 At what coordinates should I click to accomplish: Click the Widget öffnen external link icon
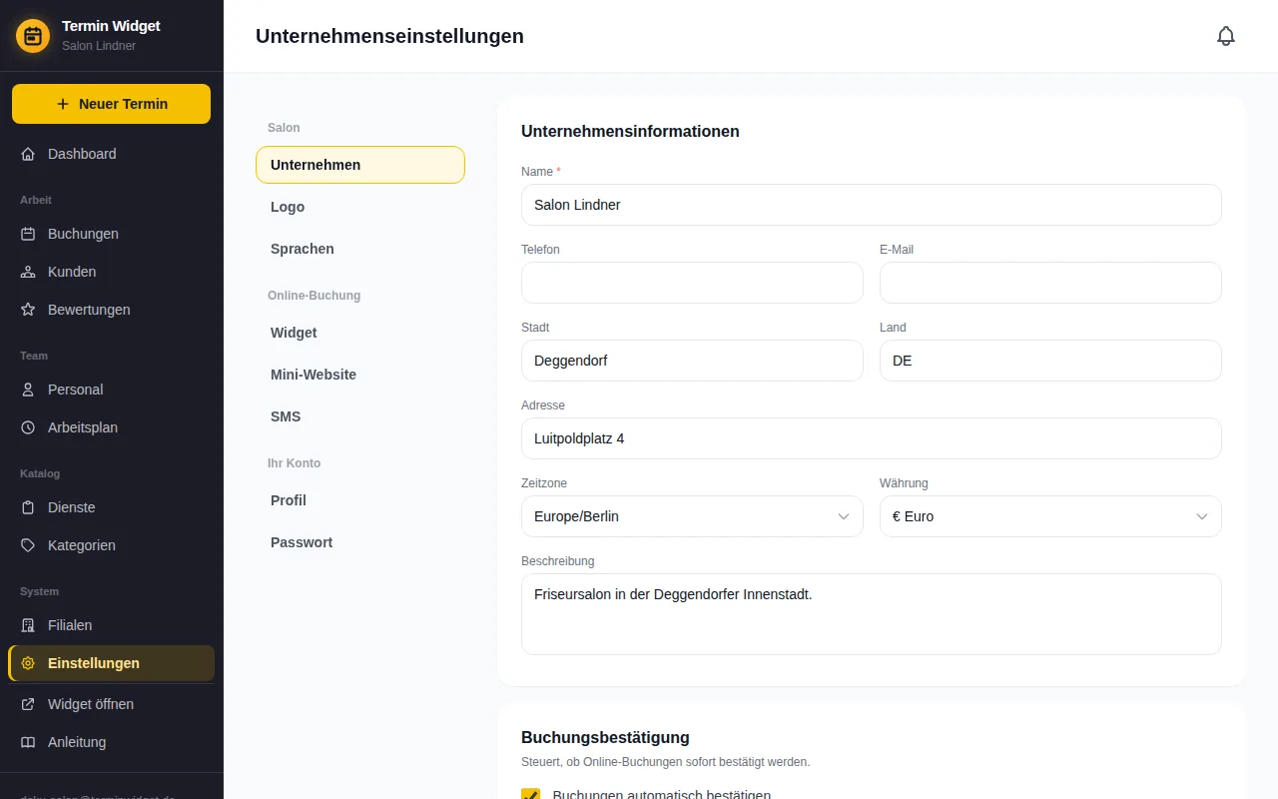28,704
